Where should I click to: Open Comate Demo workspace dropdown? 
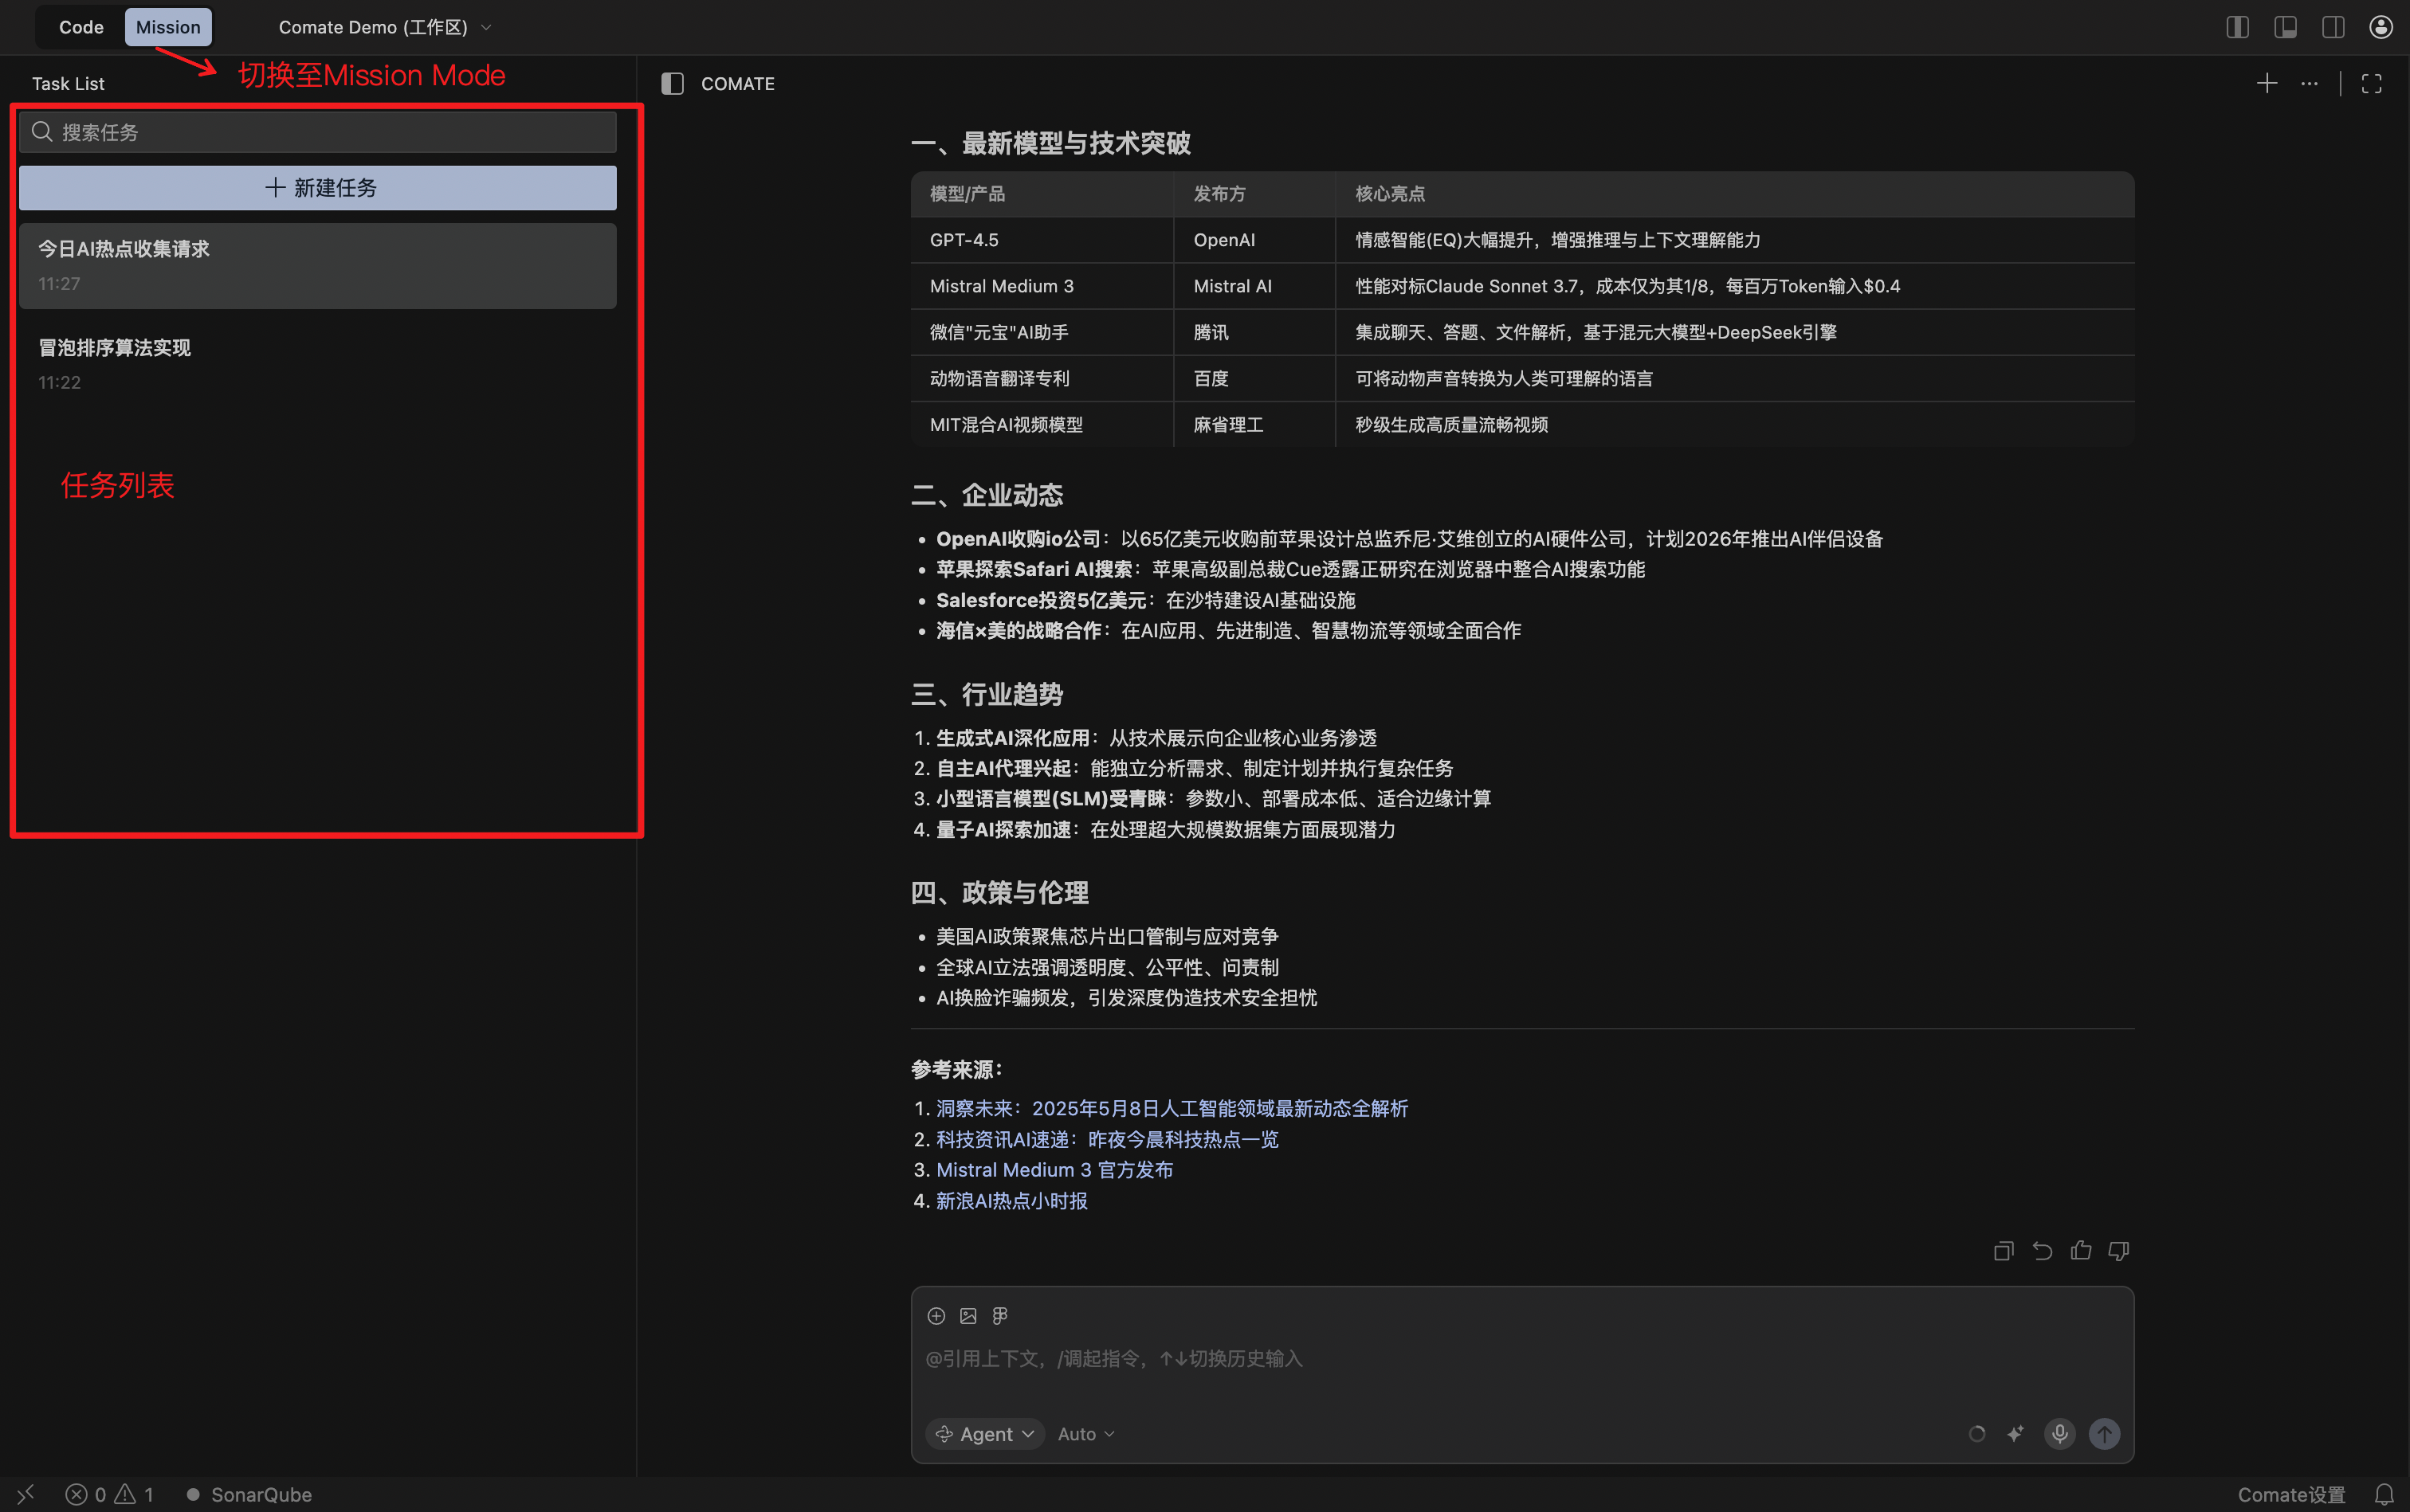(385, 27)
